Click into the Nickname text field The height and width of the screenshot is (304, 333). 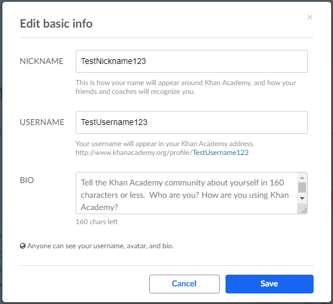coord(191,62)
